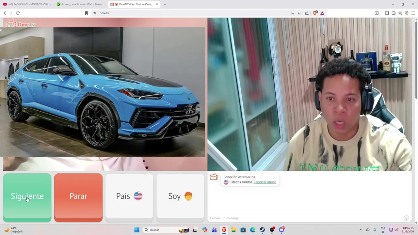
Task: Stop the chat with Parar
Action: point(78,197)
